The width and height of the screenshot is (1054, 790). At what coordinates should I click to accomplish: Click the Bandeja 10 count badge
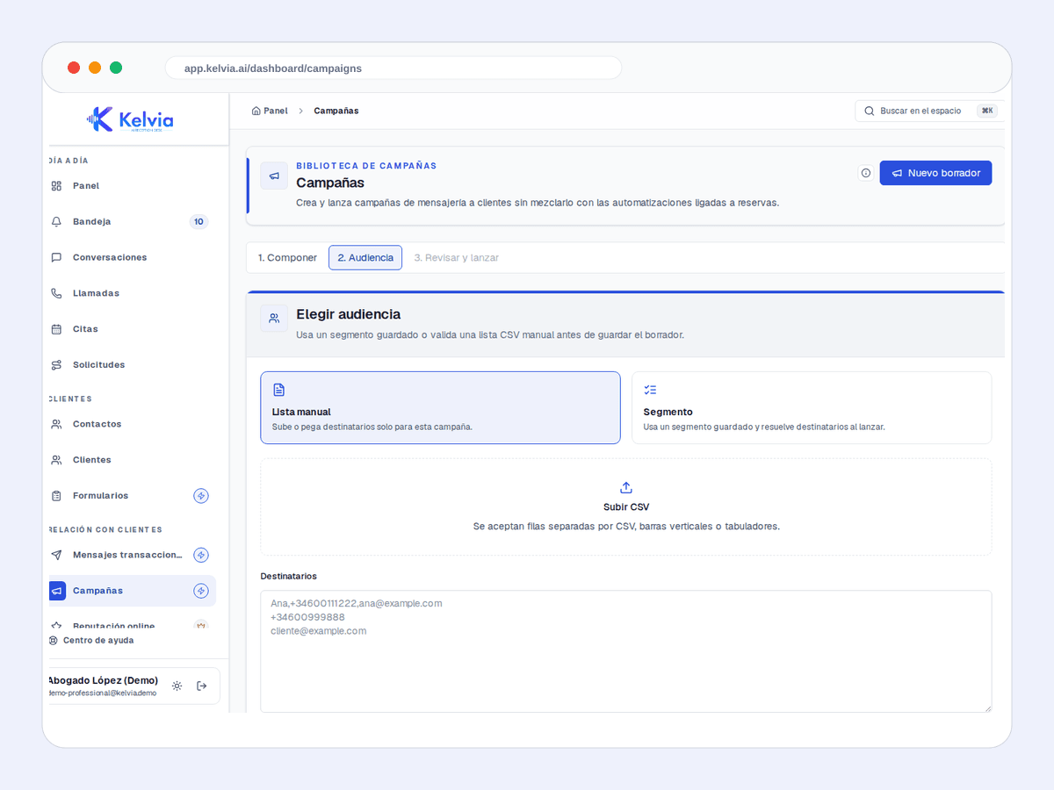tap(199, 222)
